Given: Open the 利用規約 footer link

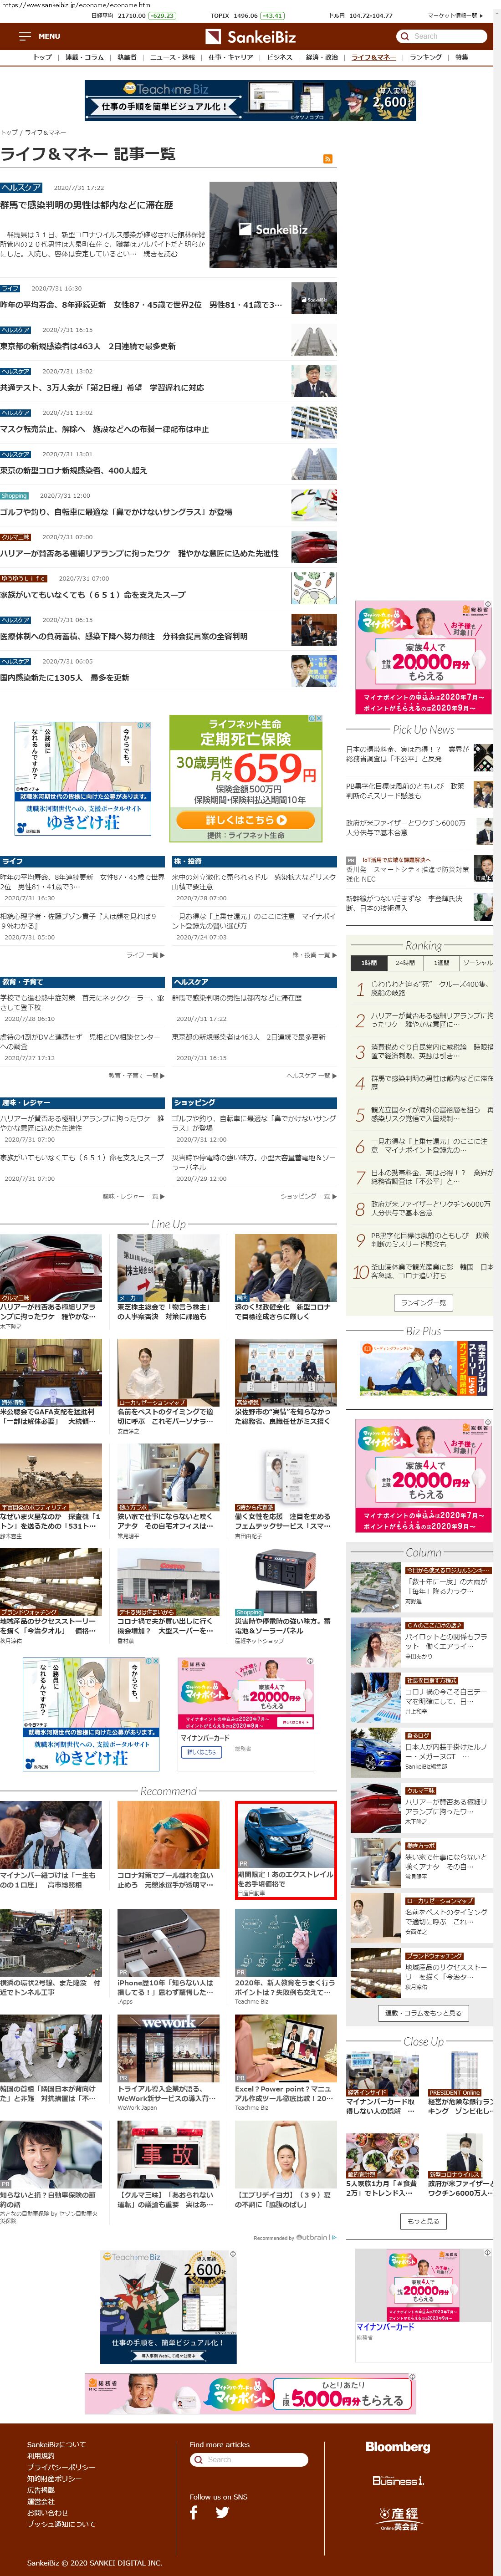Looking at the screenshot, I should [41, 2456].
